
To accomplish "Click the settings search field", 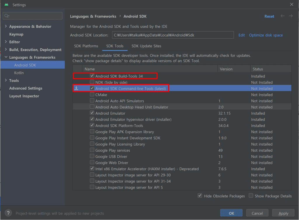I will click(32, 16).
